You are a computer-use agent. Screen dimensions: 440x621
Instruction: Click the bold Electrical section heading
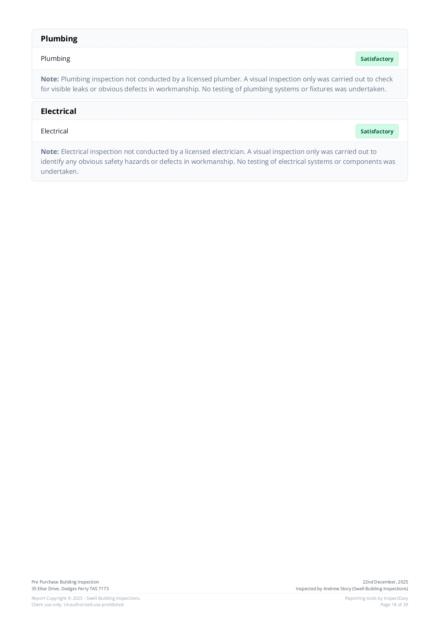pos(58,111)
